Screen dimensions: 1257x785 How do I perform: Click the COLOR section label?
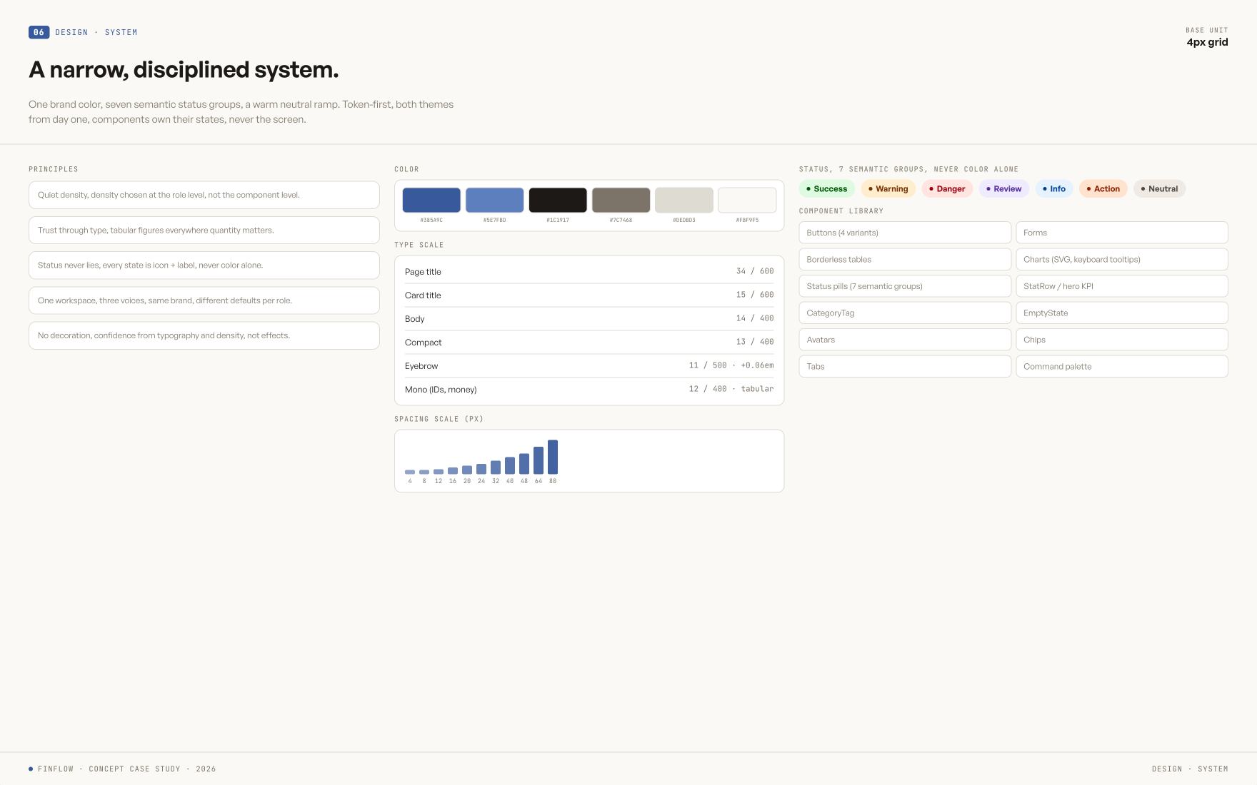[x=406, y=169]
